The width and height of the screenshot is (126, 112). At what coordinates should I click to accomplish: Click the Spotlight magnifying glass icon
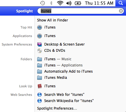pyautogui.click(x=121, y=3)
